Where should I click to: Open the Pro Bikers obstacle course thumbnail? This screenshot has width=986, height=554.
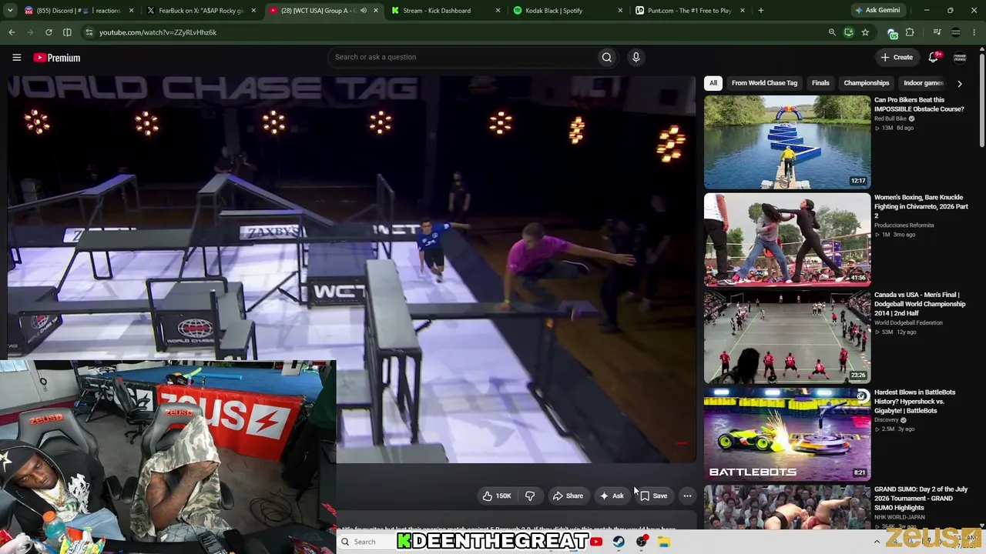[787, 142]
